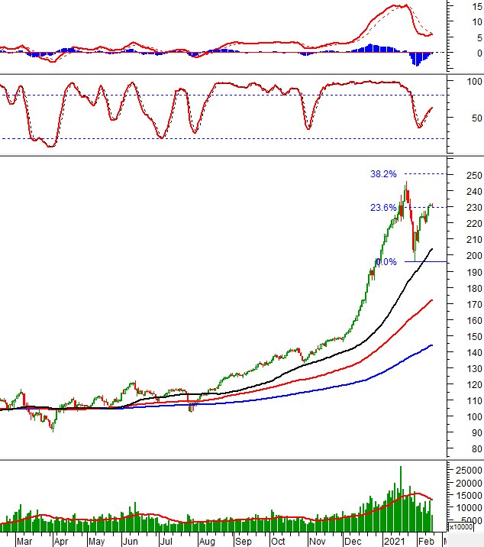
Task: Click the 130 price axis value
Action: pos(474,368)
